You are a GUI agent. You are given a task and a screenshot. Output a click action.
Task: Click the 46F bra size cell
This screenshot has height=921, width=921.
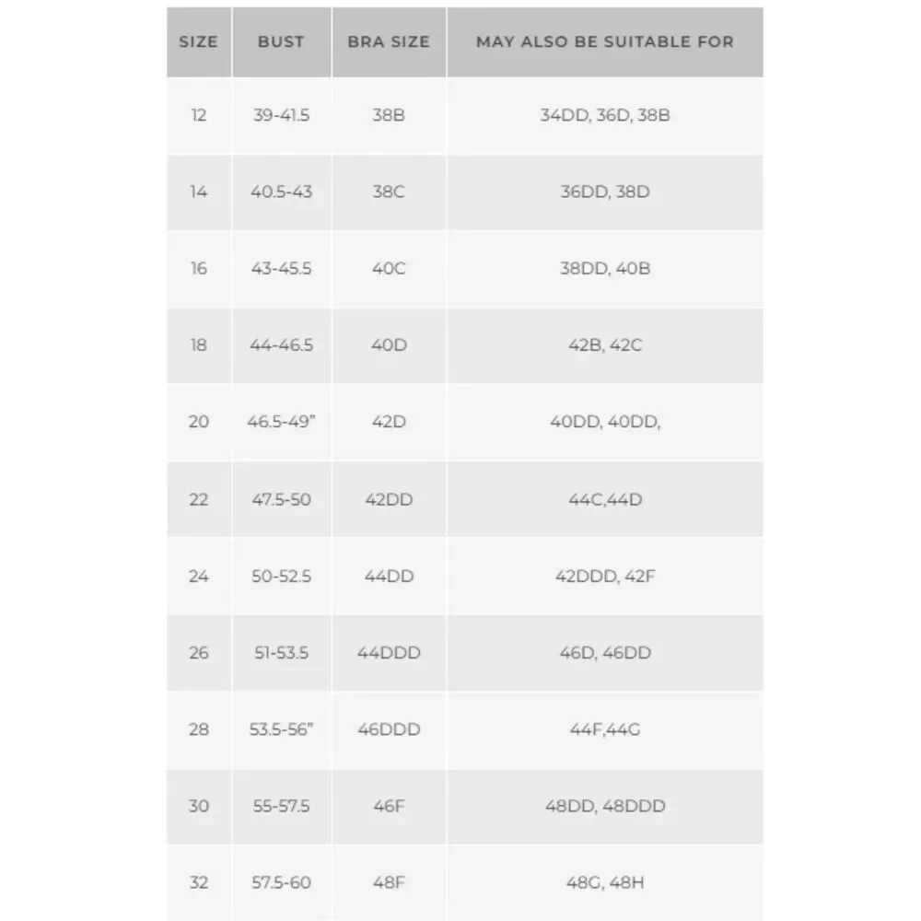point(389,807)
